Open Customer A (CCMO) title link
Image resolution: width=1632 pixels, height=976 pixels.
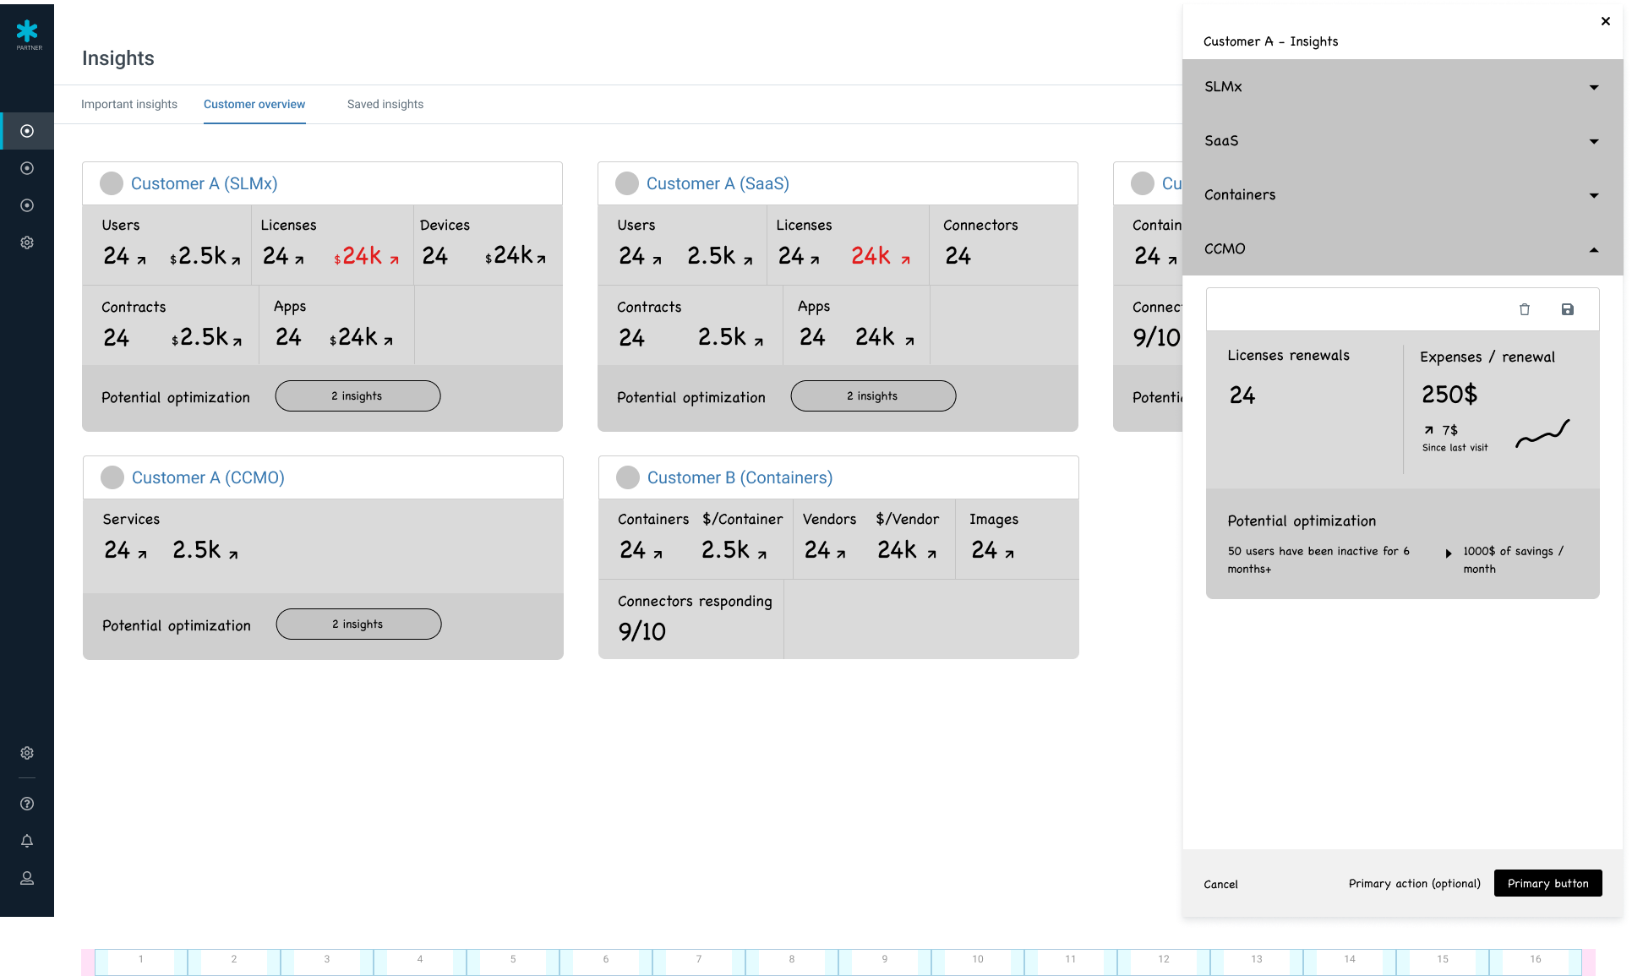[208, 477]
